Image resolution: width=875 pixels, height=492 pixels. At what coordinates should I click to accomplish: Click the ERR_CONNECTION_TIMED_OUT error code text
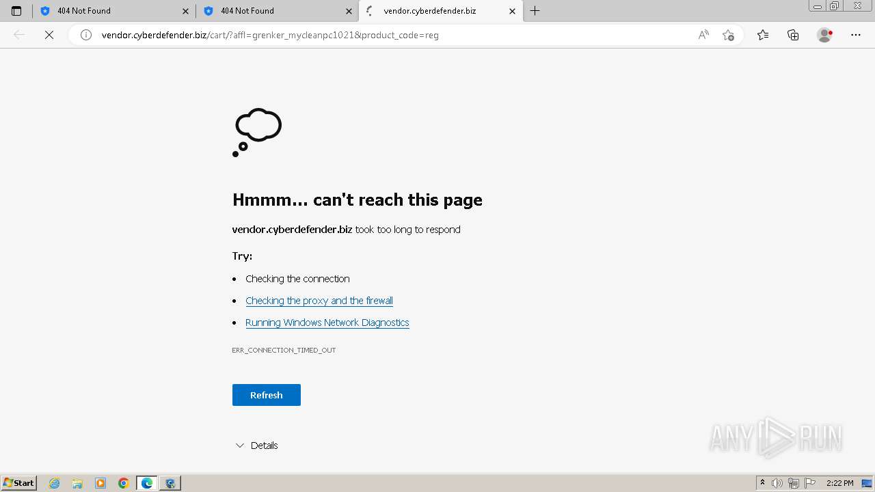(x=284, y=350)
